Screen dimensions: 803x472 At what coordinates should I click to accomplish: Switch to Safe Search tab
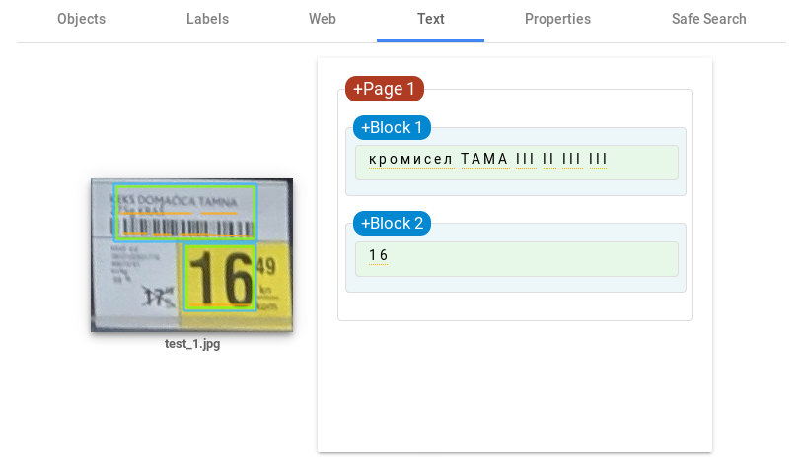point(708,19)
